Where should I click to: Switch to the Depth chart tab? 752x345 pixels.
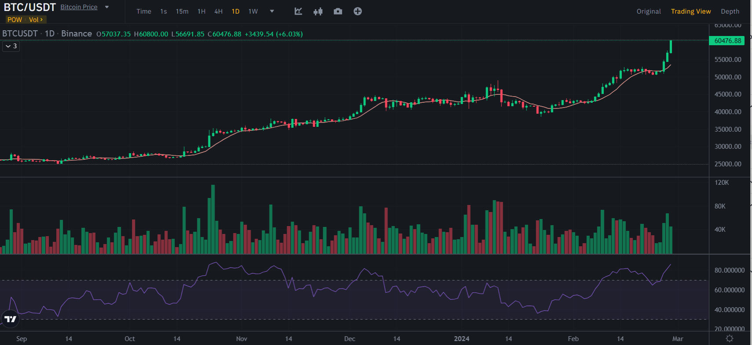pos(730,11)
